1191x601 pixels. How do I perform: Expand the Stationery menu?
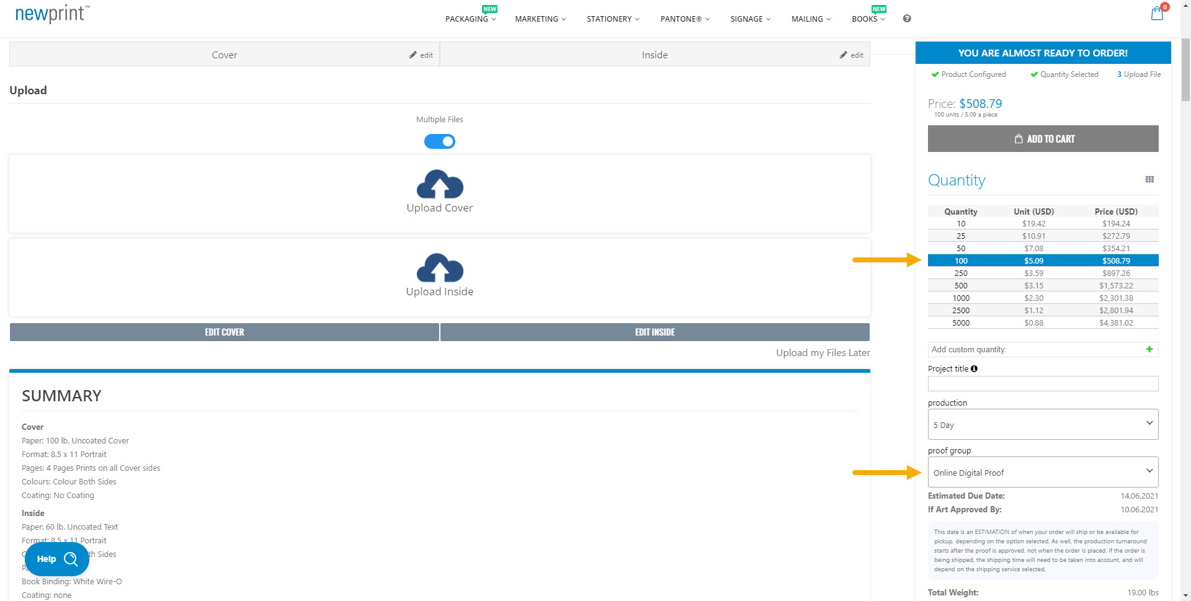click(x=613, y=19)
